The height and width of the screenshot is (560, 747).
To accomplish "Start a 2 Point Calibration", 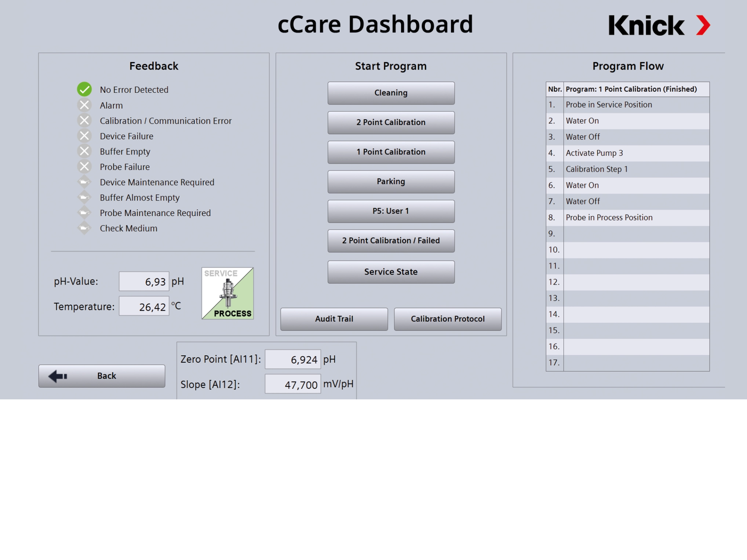I will [x=390, y=122].
